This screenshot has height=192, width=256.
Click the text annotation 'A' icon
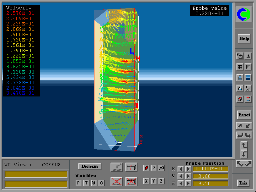click(248, 56)
